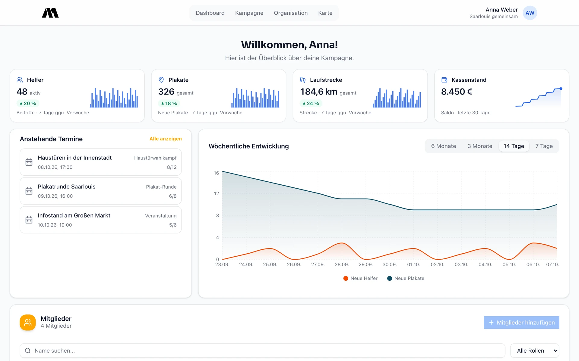Click calendar icon for Plakatrunde Saarlouis
The image size is (579, 361).
click(29, 191)
